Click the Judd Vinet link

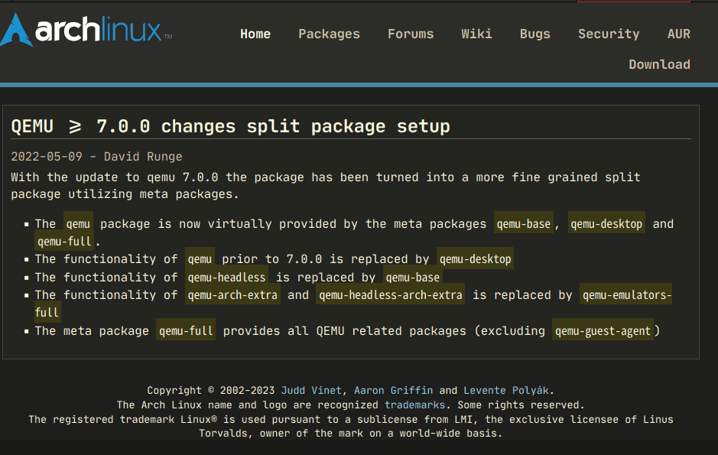(311, 391)
